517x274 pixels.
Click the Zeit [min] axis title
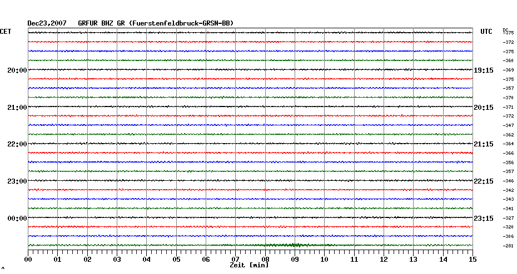249,265
